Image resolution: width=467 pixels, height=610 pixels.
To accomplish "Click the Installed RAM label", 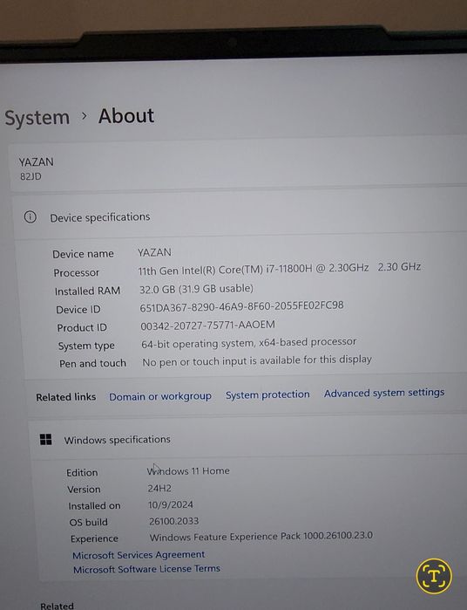I will [87, 291].
